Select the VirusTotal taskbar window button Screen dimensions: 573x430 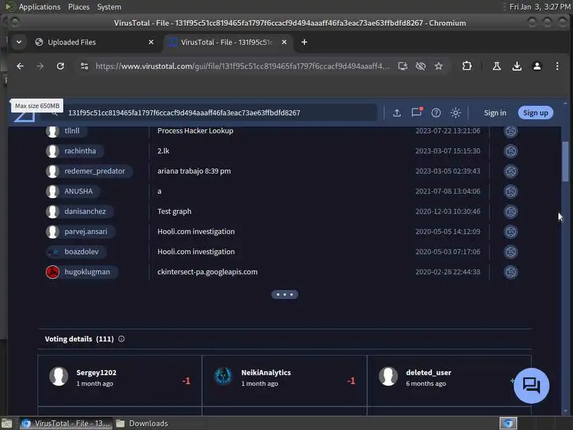(x=65, y=423)
